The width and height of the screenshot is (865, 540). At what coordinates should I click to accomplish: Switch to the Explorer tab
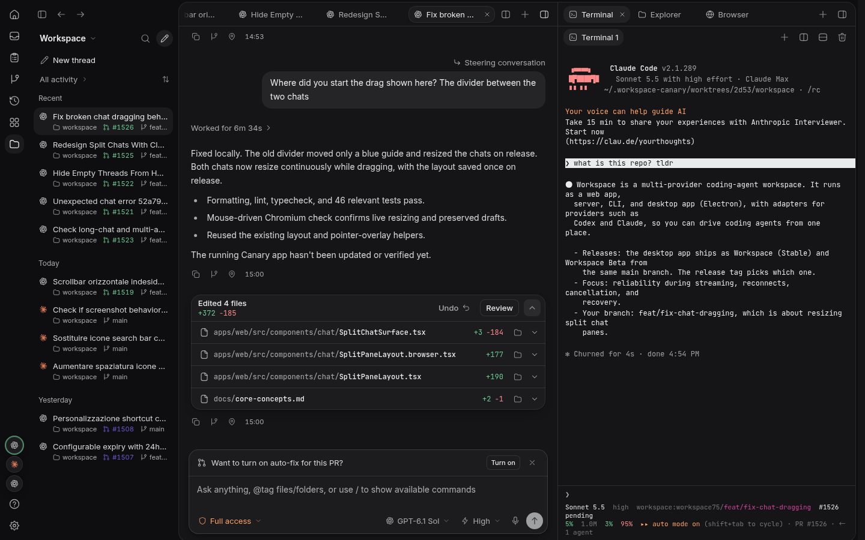(x=660, y=14)
